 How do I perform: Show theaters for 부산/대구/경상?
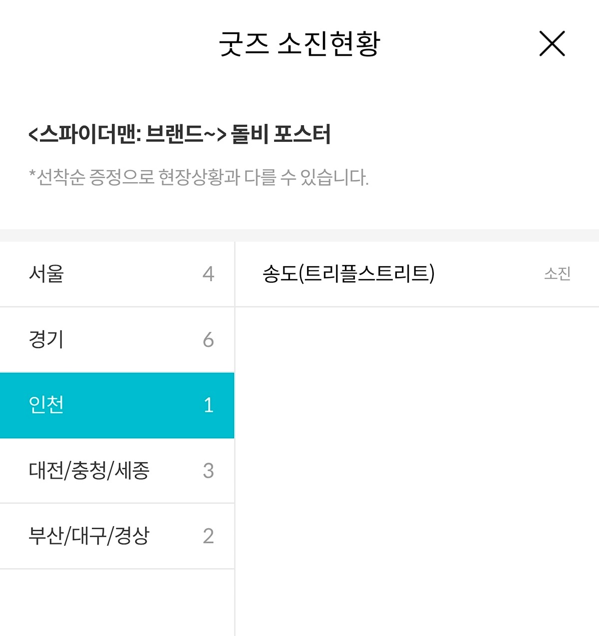[x=117, y=536]
